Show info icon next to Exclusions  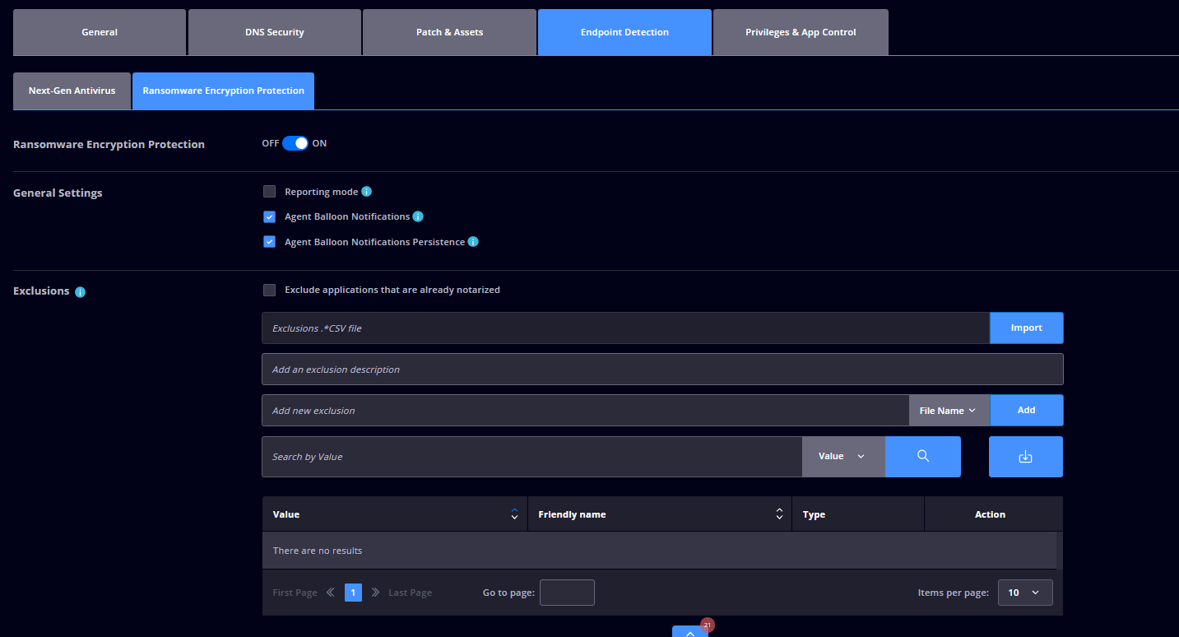(80, 292)
